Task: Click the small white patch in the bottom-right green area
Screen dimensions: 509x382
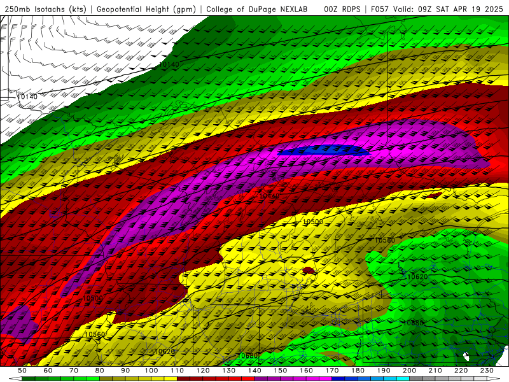Action: [x=466, y=356]
